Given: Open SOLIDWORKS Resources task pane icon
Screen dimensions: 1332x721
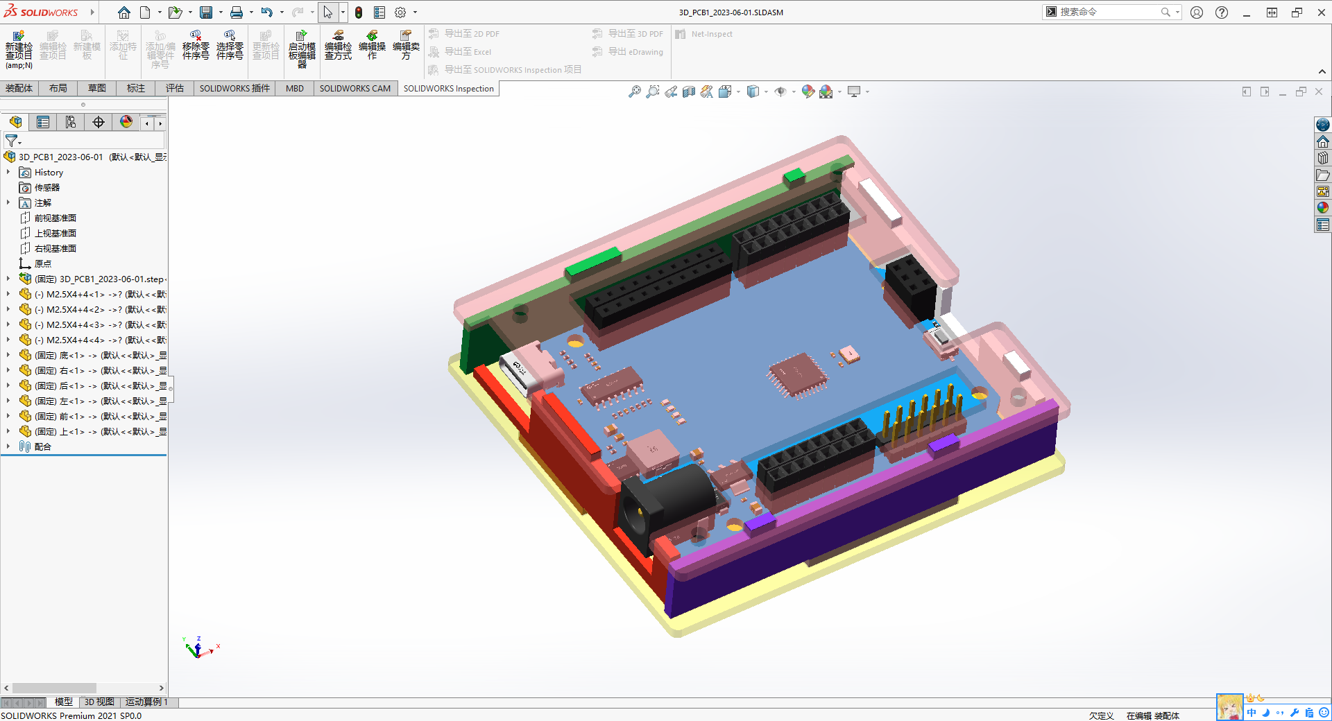Looking at the screenshot, I should click(x=1323, y=125).
